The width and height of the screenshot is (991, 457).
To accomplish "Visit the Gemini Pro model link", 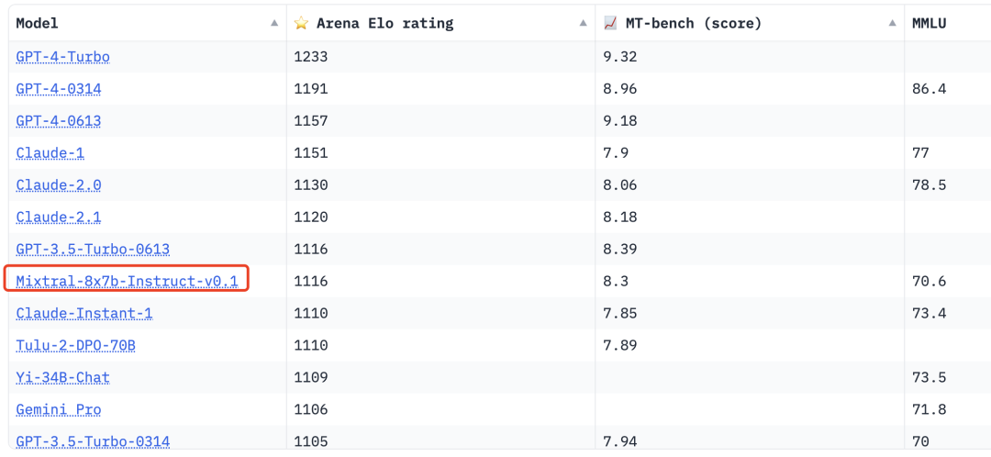I will point(59,410).
